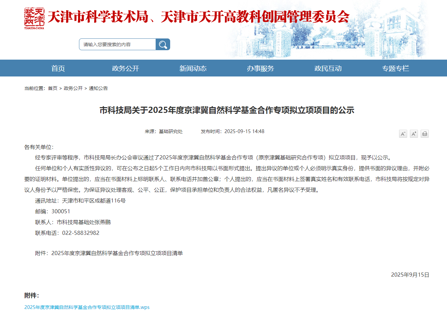Screen dimensions: 447x314
Task: Open 通知公告 breadcrumb link
Action: [x=98, y=88]
